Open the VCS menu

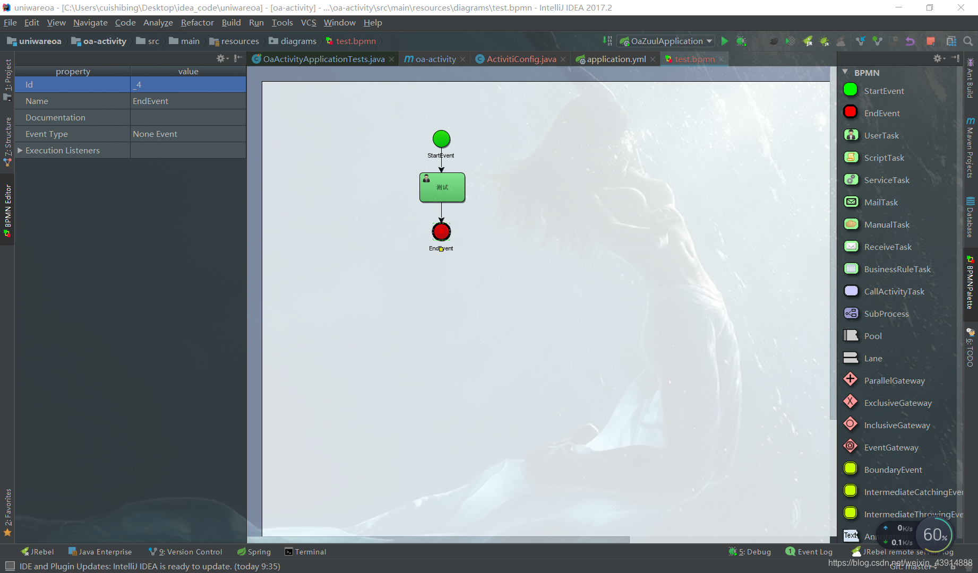point(308,22)
